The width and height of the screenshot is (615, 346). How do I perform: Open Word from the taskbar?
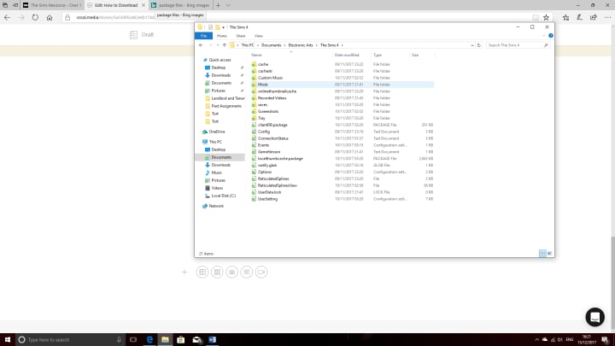pyautogui.click(x=212, y=340)
